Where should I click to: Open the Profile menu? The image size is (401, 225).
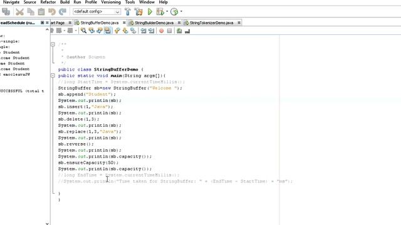[91, 2]
